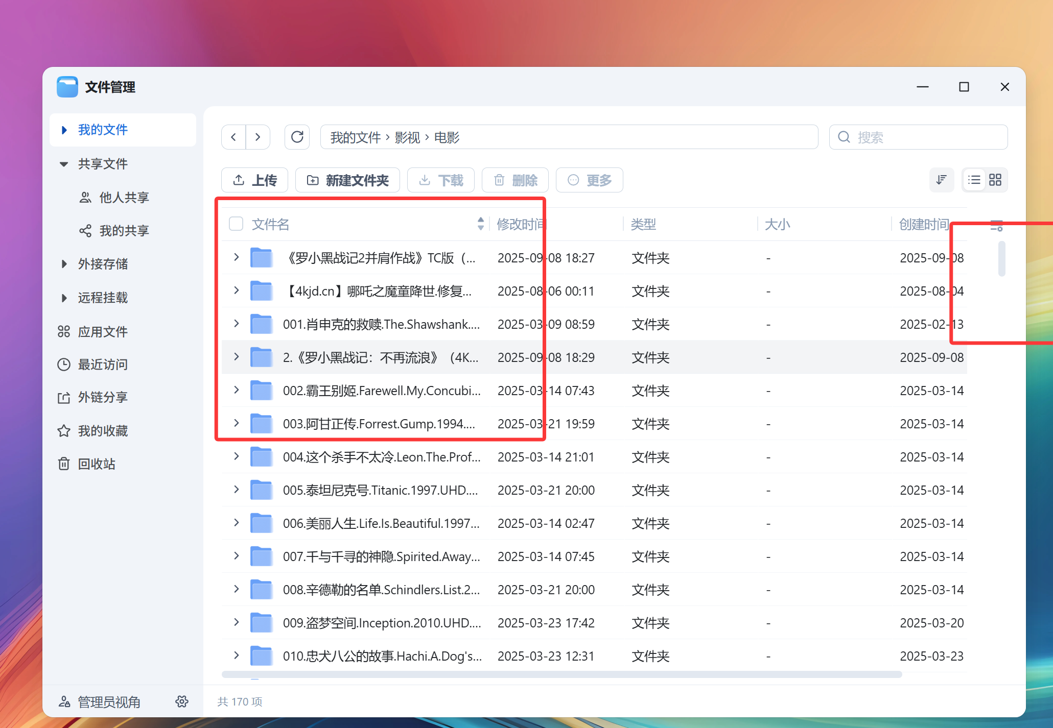Click the refresh icon beside the path bar
1053x728 pixels.
(297, 137)
